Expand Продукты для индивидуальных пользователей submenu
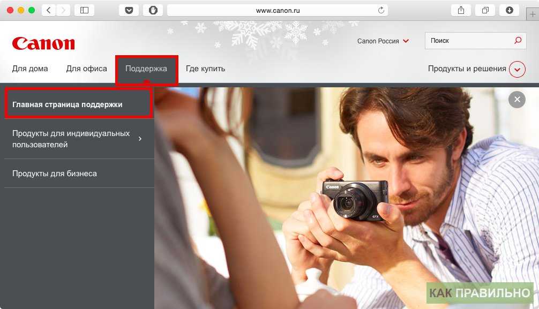This screenshot has width=539, height=309. pyautogui.click(x=140, y=139)
